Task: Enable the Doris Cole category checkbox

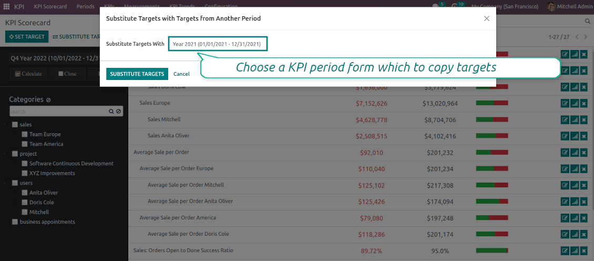Action: click(25, 203)
